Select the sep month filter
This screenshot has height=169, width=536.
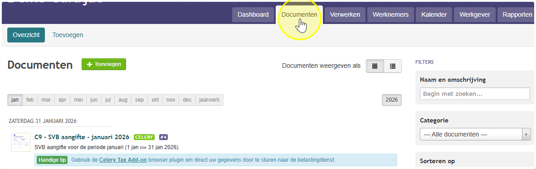(140, 100)
